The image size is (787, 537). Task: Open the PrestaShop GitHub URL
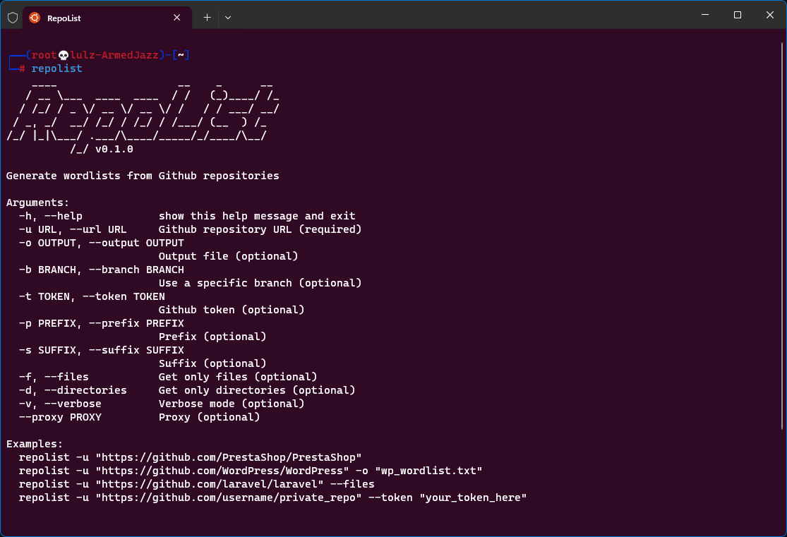(x=228, y=457)
